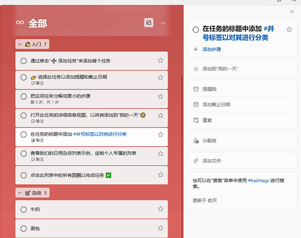The image size is (301, 238).
Task: Star the 面包 task
Action: click(160, 228)
